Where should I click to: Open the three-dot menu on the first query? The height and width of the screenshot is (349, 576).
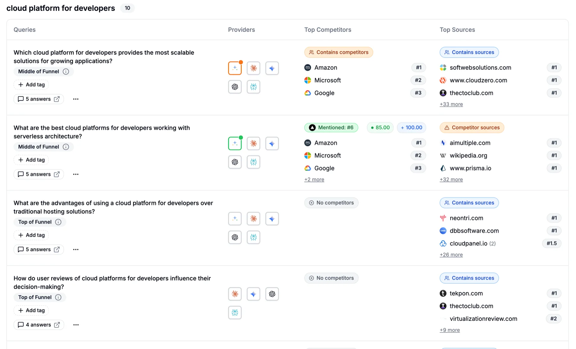pos(76,99)
